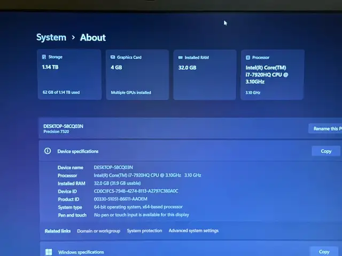
Task: Open the Storage 1.14 TB card
Action: tap(69, 75)
